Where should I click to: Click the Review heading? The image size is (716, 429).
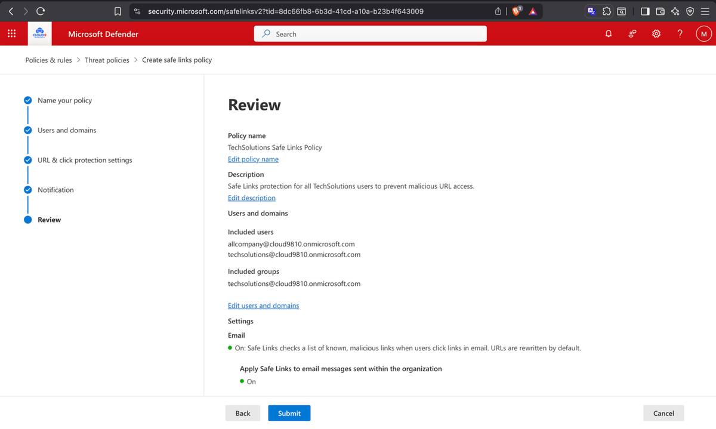pos(254,105)
